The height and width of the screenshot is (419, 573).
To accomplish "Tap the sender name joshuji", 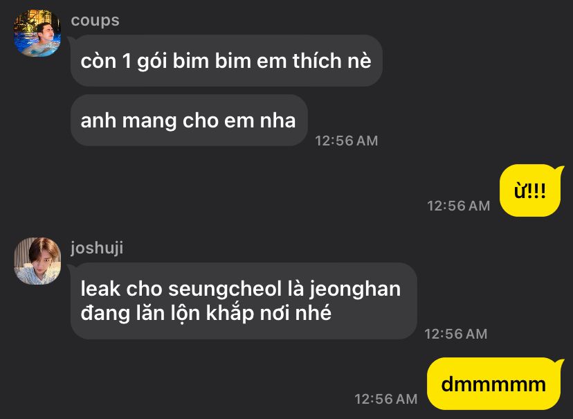I will [x=97, y=248].
